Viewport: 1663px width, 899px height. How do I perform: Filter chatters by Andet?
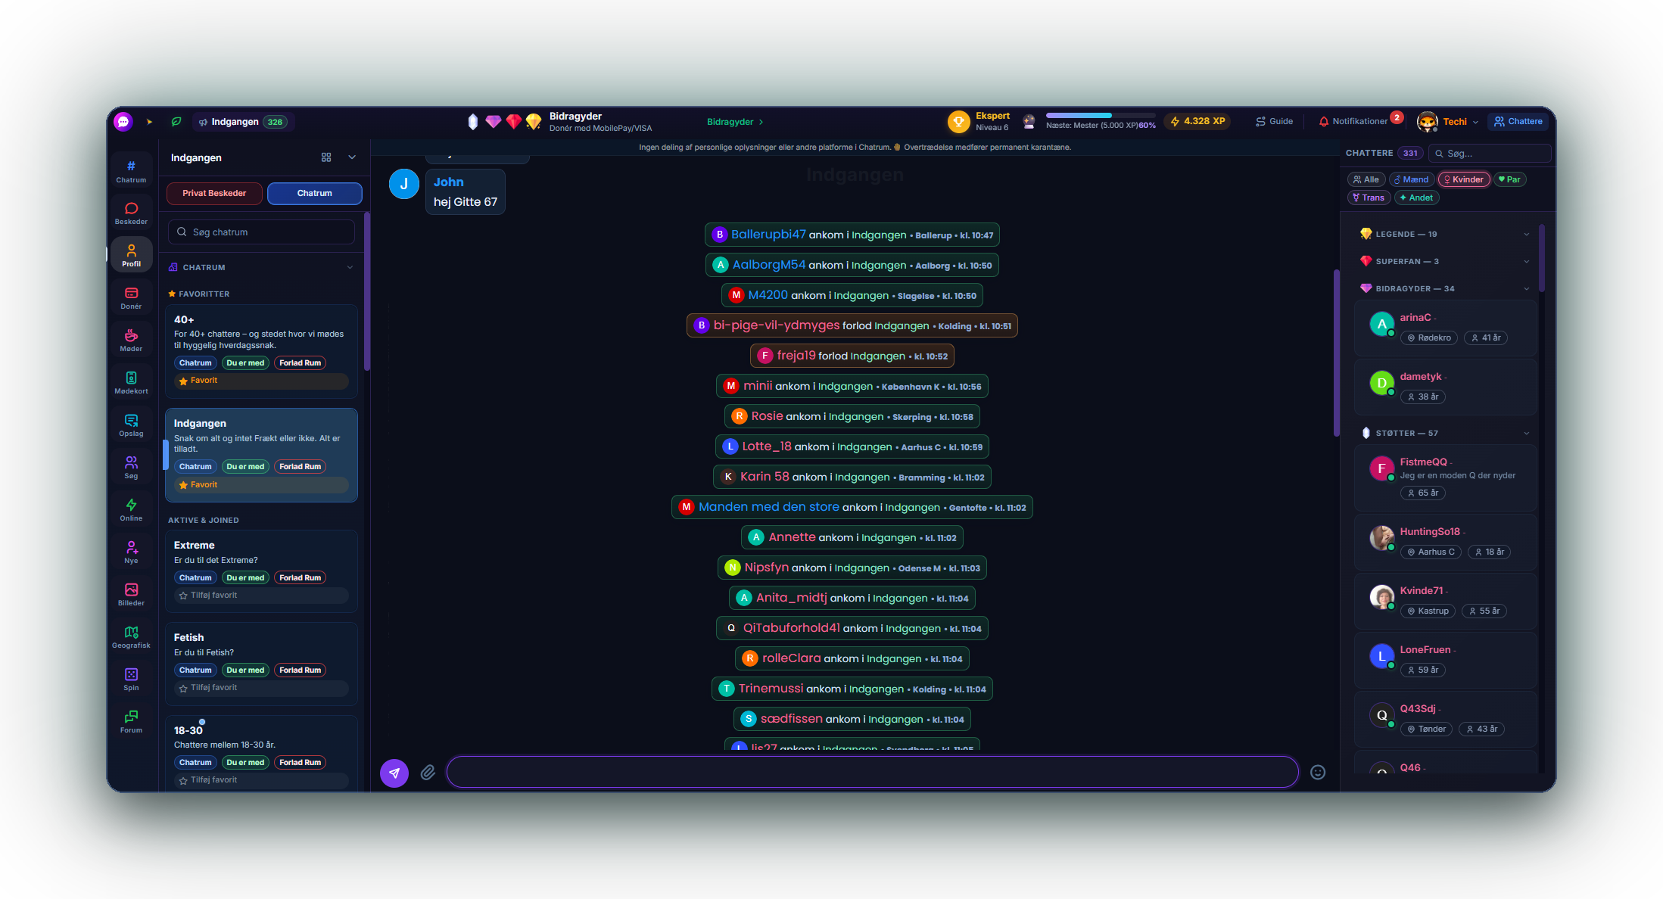pyautogui.click(x=1416, y=198)
